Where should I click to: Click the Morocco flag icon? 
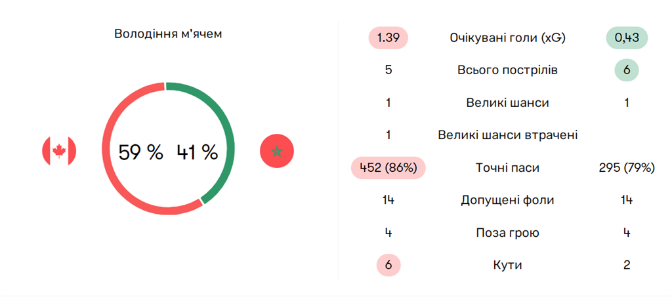pyautogui.click(x=277, y=151)
